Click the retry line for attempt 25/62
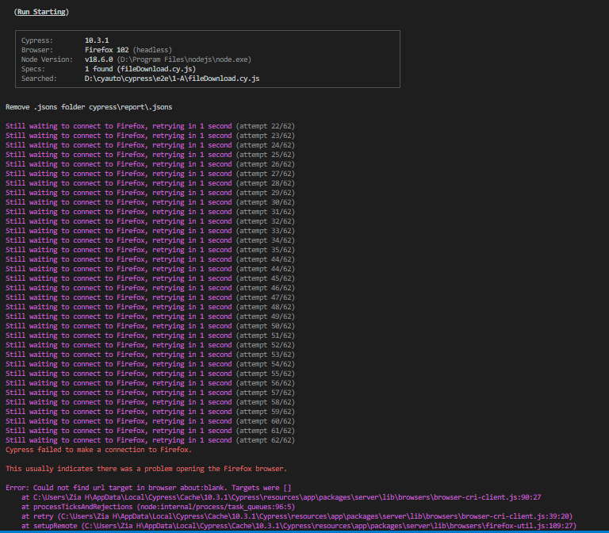This screenshot has width=609, height=533. coord(150,155)
